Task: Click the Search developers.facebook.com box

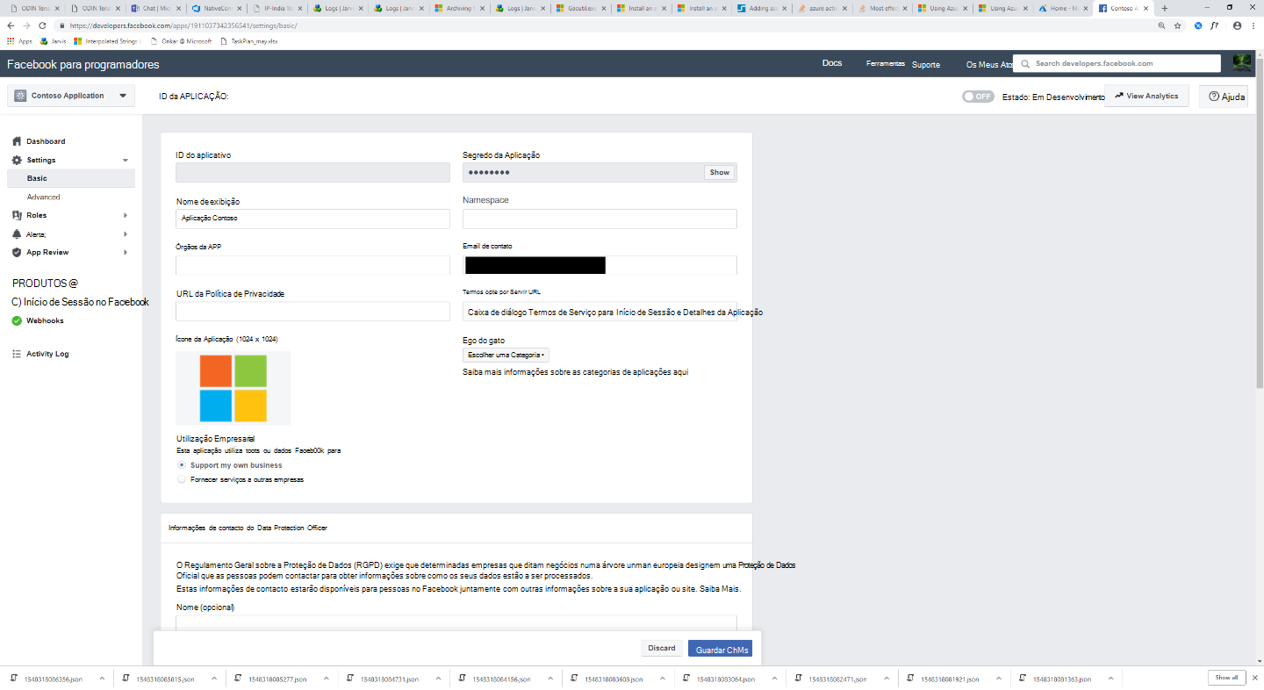Action: [1117, 63]
